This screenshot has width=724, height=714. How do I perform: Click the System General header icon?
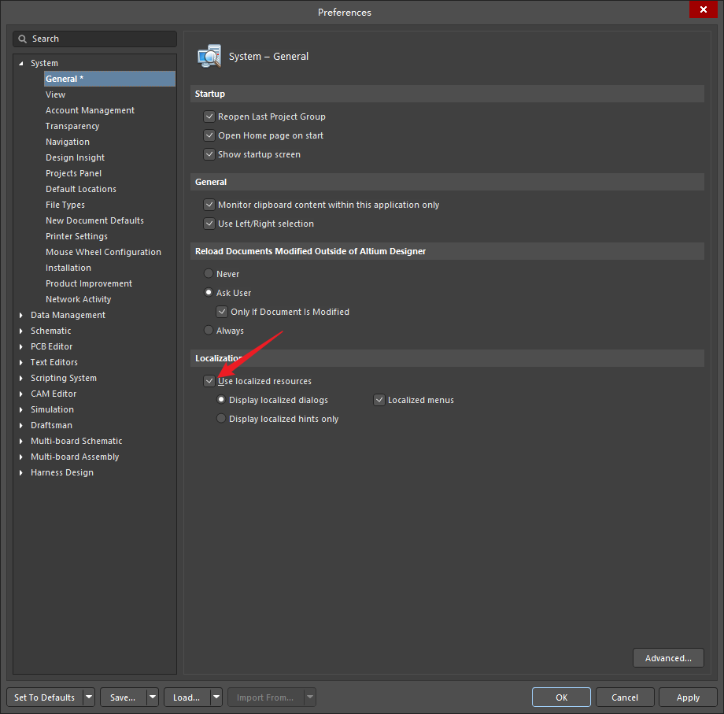pos(209,57)
